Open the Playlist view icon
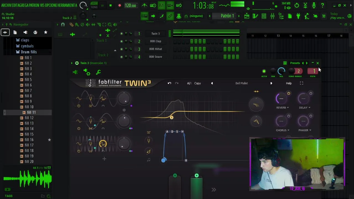This screenshot has width=354, height=199. (246, 16)
